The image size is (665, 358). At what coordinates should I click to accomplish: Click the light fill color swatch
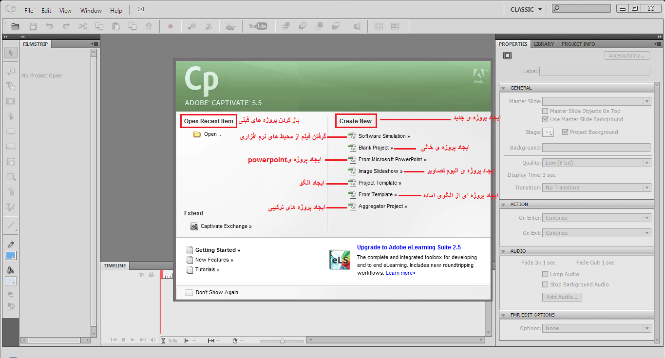11,281
